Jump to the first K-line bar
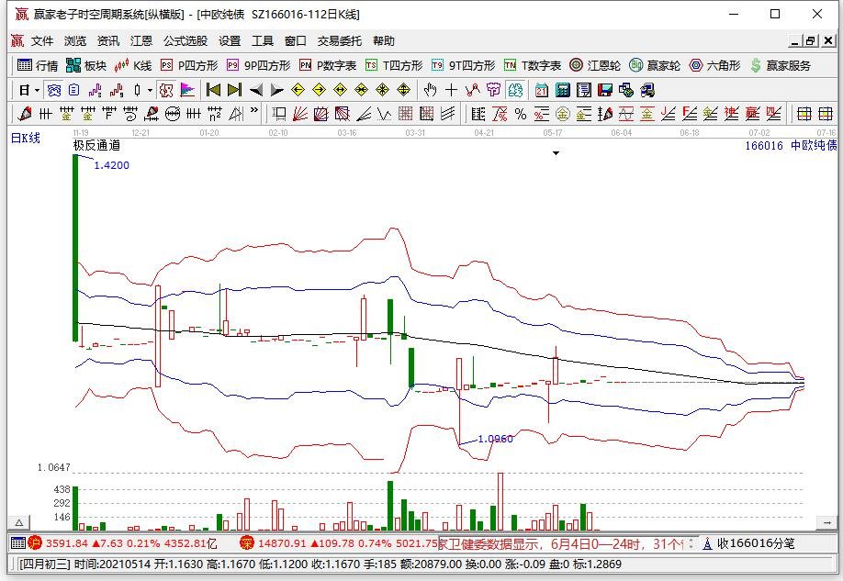Viewport: 843px width, 581px height. pyautogui.click(x=213, y=90)
